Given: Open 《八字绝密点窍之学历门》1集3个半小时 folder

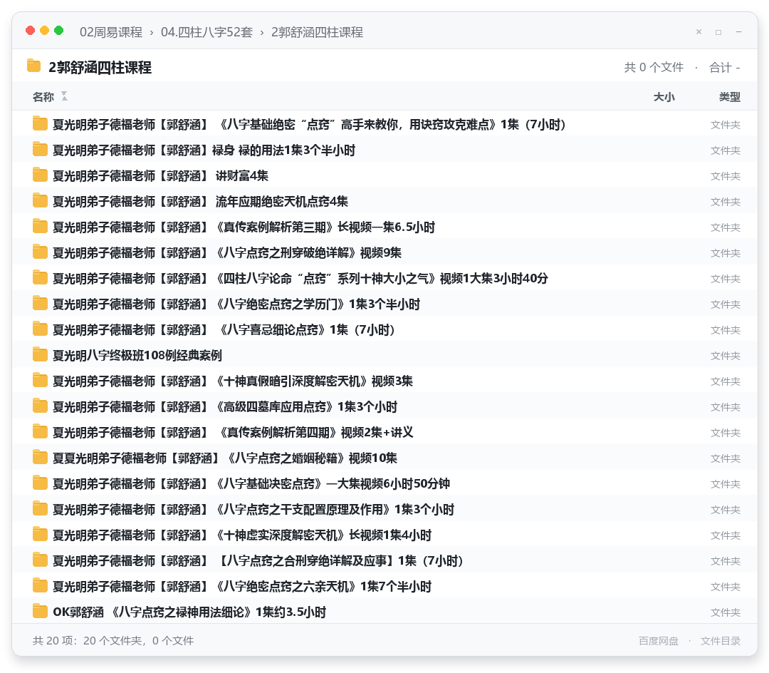Looking at the screenshot, I should coord(236,304).
